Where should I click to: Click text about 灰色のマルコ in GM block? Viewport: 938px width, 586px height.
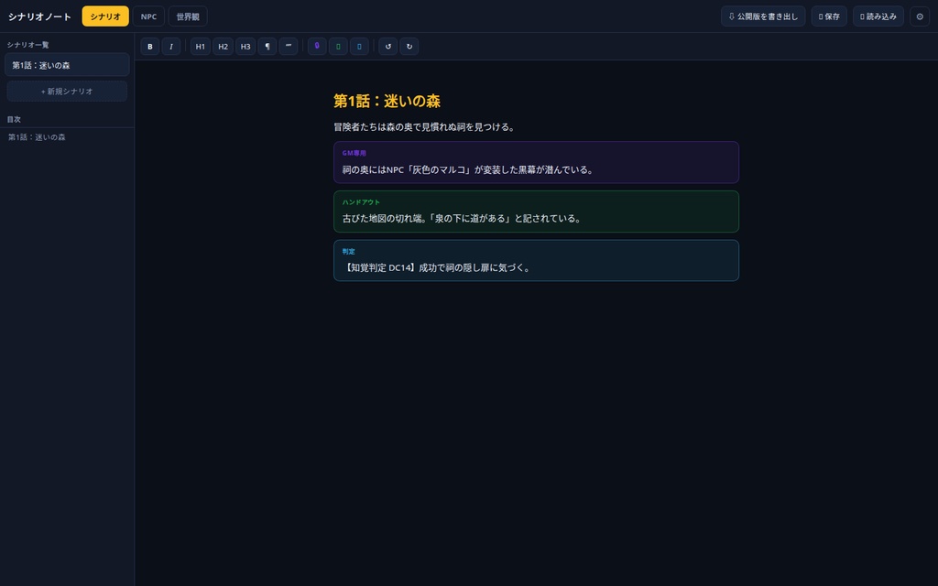pyautogui.click(x=468, y=169)
